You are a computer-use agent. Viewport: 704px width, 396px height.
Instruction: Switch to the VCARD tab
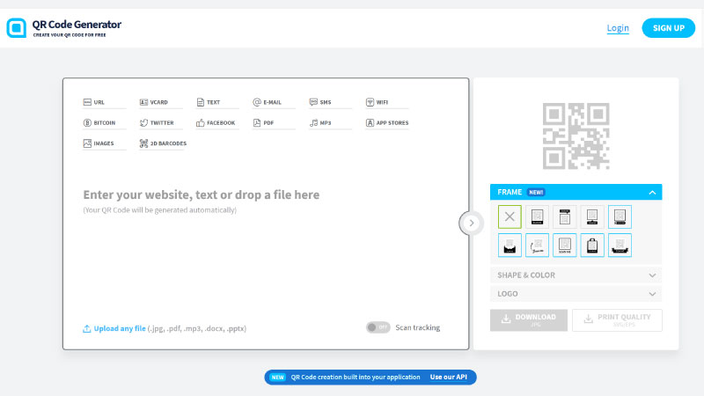(156, 102)
